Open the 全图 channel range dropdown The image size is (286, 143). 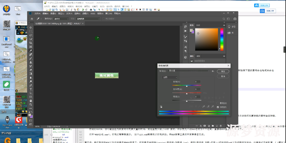[x=170, y=77]
